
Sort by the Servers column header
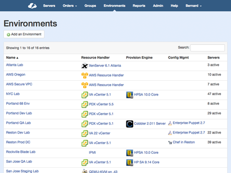coord(213,58)
